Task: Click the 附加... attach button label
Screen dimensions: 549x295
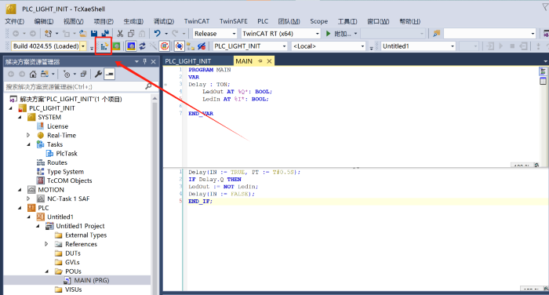Action: 343,34
